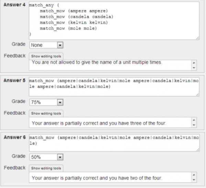Click inside the Answer 4 code text area

click(113, 21)
